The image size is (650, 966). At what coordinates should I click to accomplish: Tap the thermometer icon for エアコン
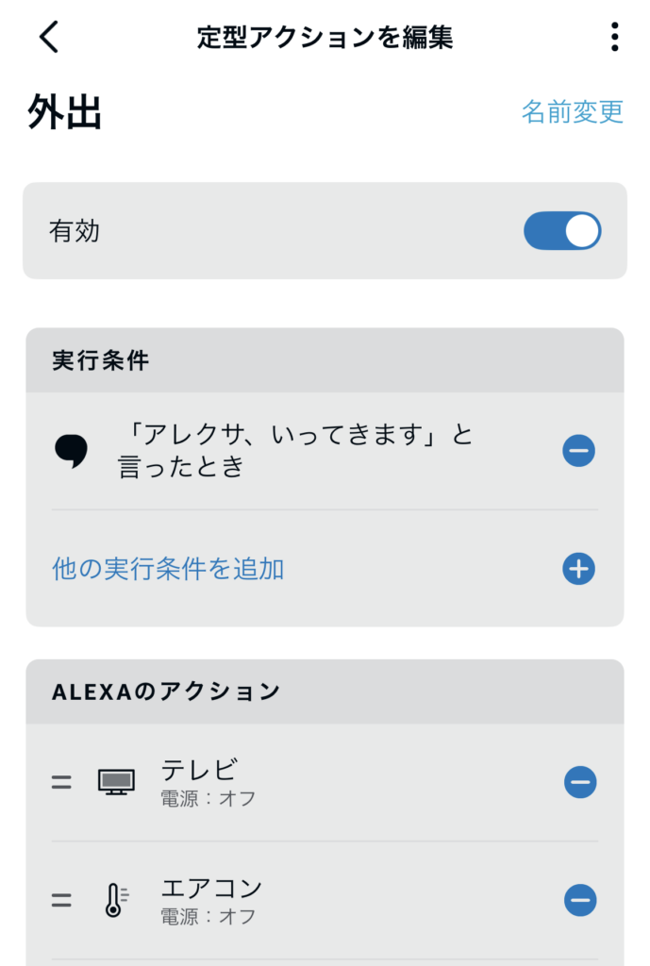click(x=116, y=900)
